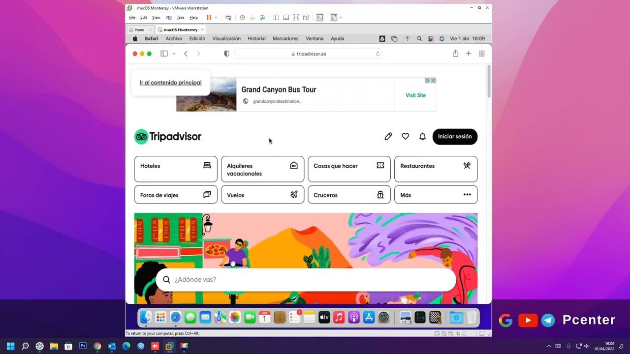The height and width of the screenshot is (354, 630).
Task: Open the Tripadvisor review pencil icon
Action: click(388, 136)
